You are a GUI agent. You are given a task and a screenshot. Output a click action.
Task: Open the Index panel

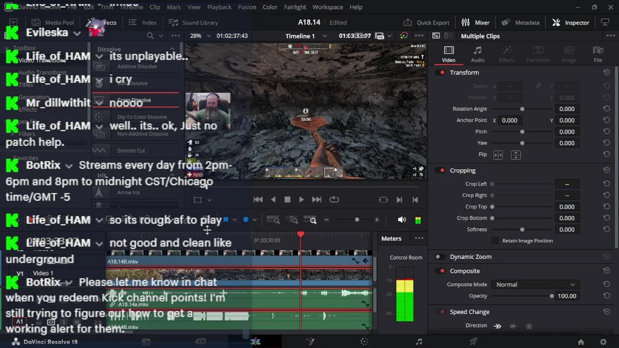click(x=143, y=22)
